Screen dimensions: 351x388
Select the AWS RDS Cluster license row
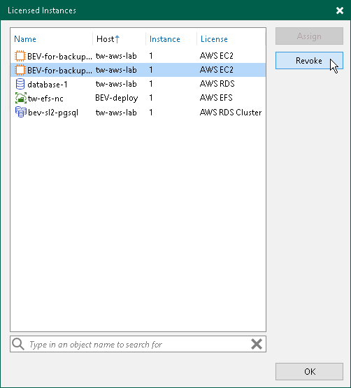(138, 113)
